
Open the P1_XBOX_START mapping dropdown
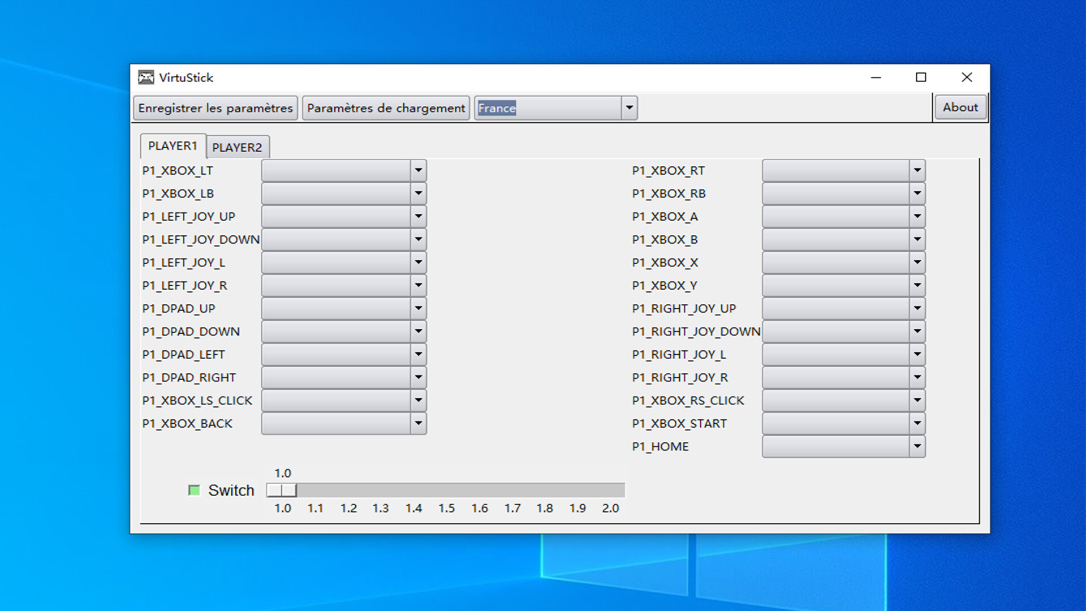tap(917, 423)
